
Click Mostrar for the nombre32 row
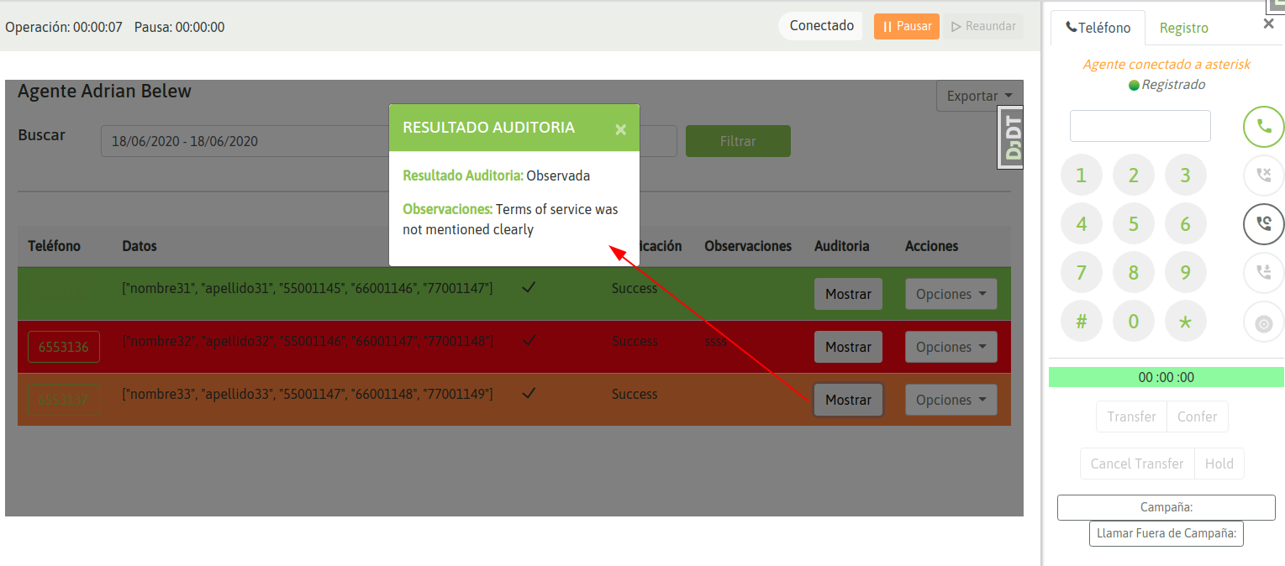pos(848,348)
